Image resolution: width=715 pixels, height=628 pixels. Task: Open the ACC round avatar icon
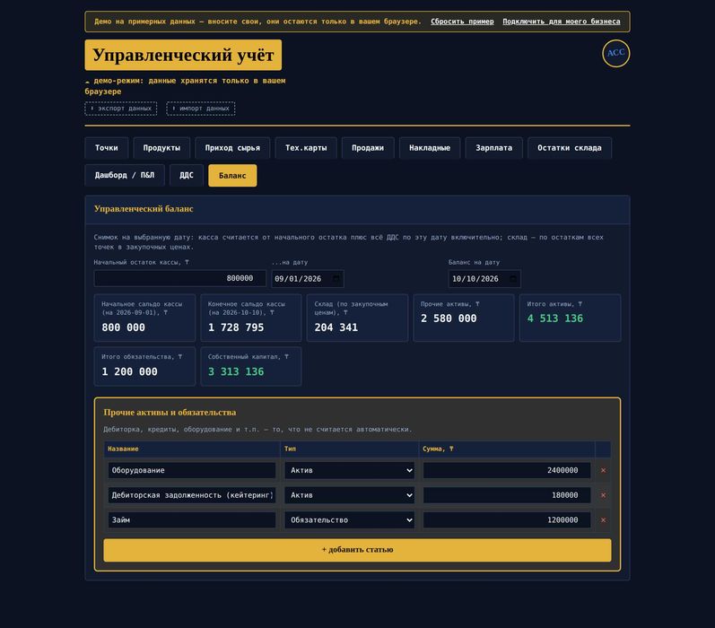pos(615,53)
